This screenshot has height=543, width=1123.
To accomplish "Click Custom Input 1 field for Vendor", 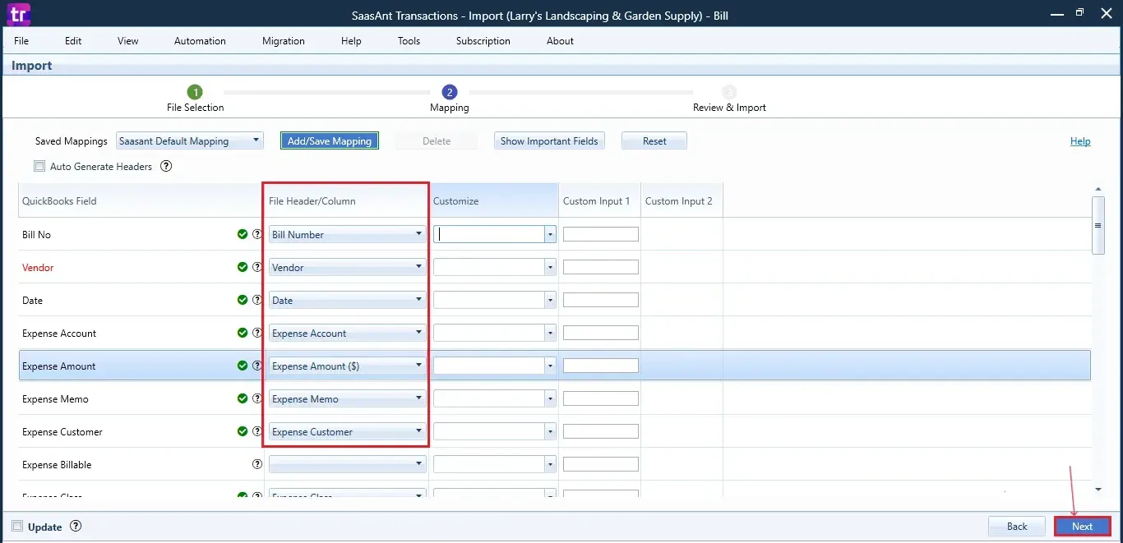I will coord(600,267).
